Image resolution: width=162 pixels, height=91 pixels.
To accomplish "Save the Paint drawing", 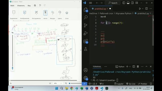I will pyautogui.click(x=35, y=6).
